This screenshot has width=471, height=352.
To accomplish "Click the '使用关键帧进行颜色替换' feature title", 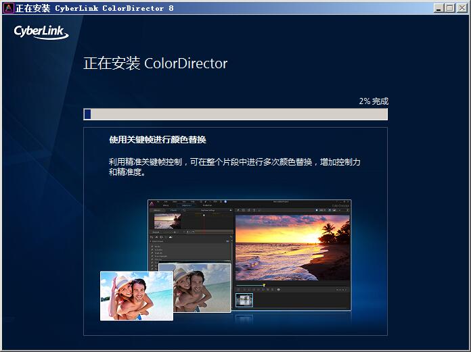I will 158,140.
